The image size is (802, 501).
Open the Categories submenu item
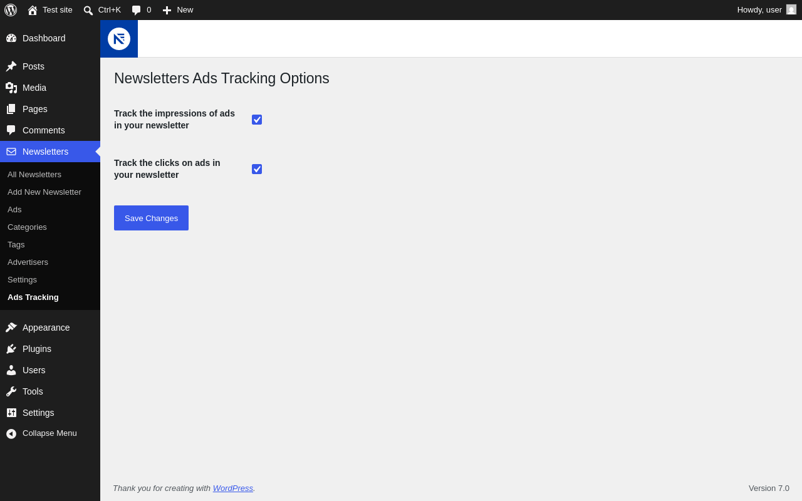pyautogui.click(x=50, y=227)
